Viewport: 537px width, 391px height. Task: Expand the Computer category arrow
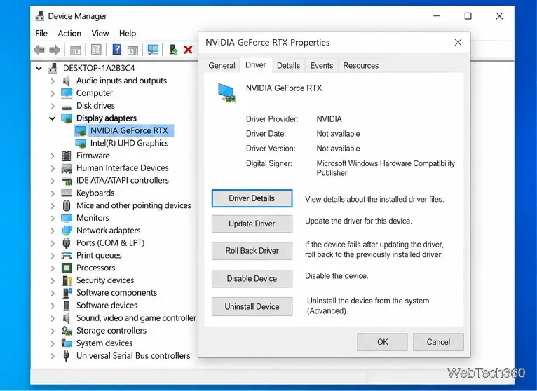point(53,93)
